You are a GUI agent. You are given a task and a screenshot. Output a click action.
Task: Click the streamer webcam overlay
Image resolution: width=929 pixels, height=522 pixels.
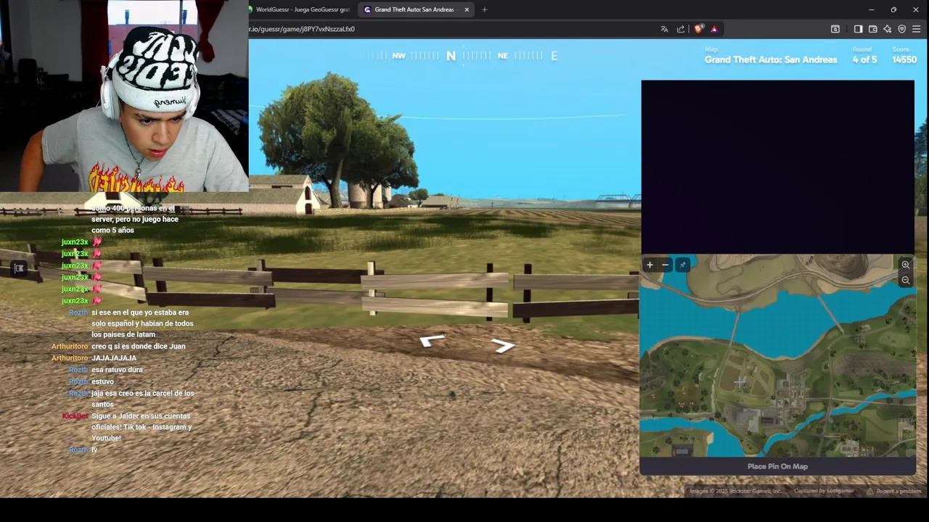pyautogui.click(x=124, y=96)
